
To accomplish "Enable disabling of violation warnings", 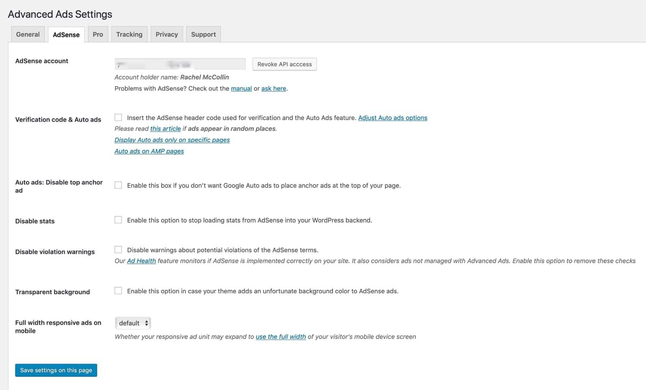I will pyautogui.click(x=118, y=249).
